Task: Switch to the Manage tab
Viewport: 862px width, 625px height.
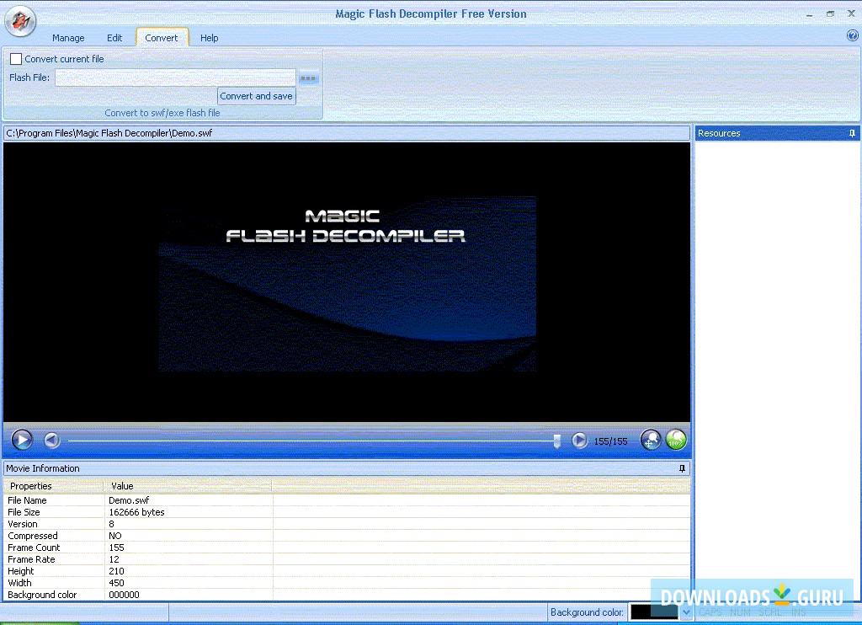Action: [68, 37]
